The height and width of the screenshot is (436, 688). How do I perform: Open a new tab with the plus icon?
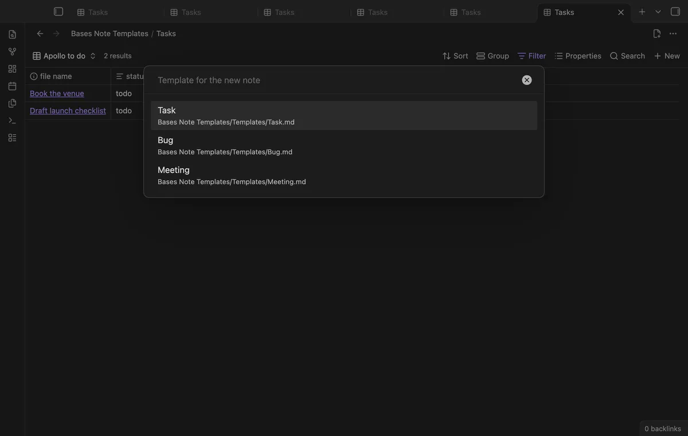point(642,11)
